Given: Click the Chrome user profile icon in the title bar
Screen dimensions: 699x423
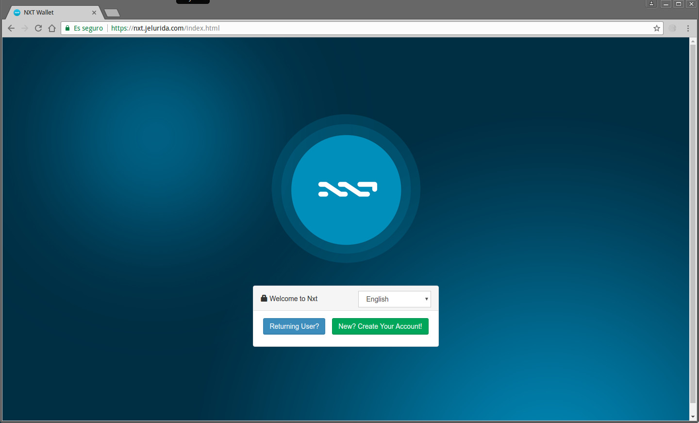Looking at the screenshot, I should pos(651,4).
